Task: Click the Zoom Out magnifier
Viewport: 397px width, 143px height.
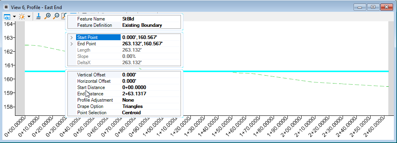Action: coord(56,17)
